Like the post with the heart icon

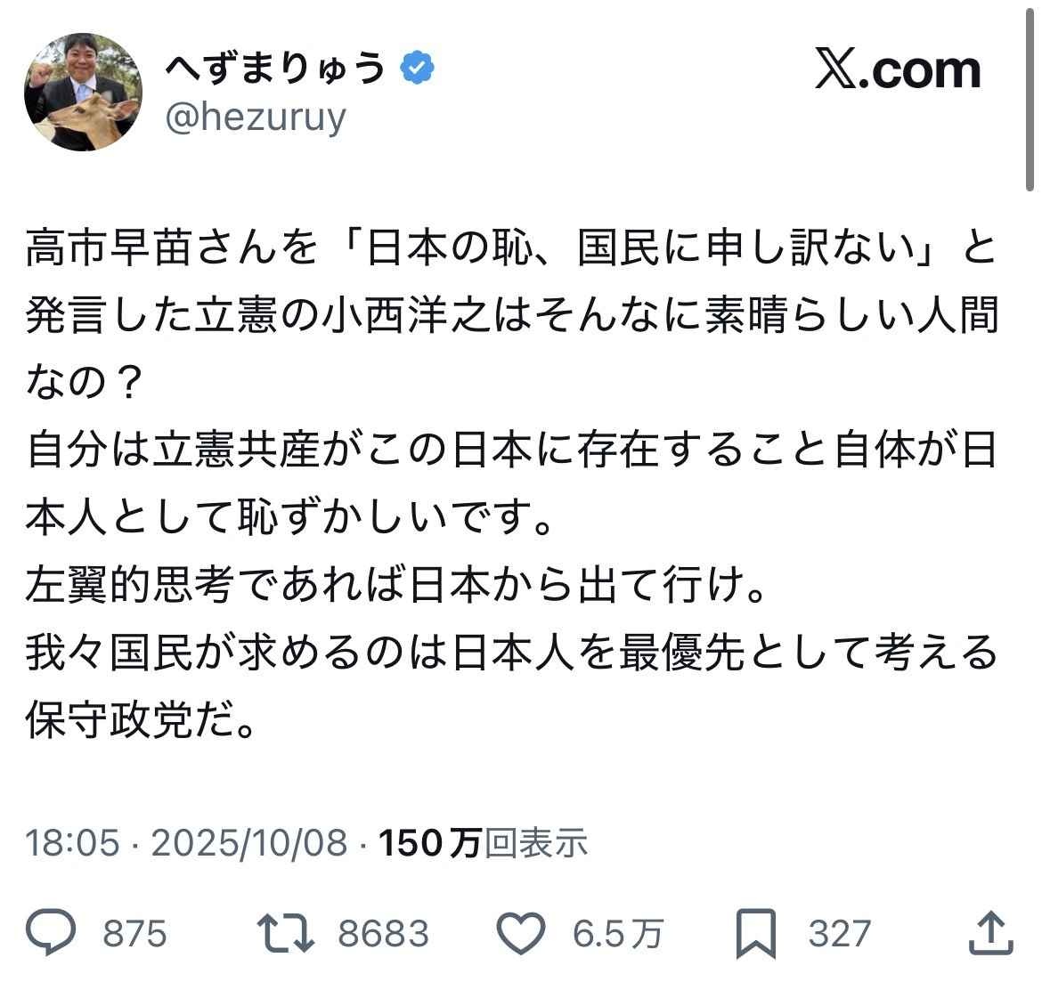pos(519,933)
